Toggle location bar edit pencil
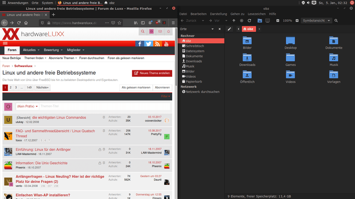Screen dimensions: 355x199 pos(229,29)
